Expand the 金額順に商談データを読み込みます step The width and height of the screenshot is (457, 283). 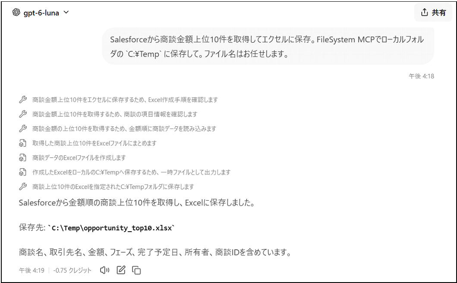coord(118,129)
